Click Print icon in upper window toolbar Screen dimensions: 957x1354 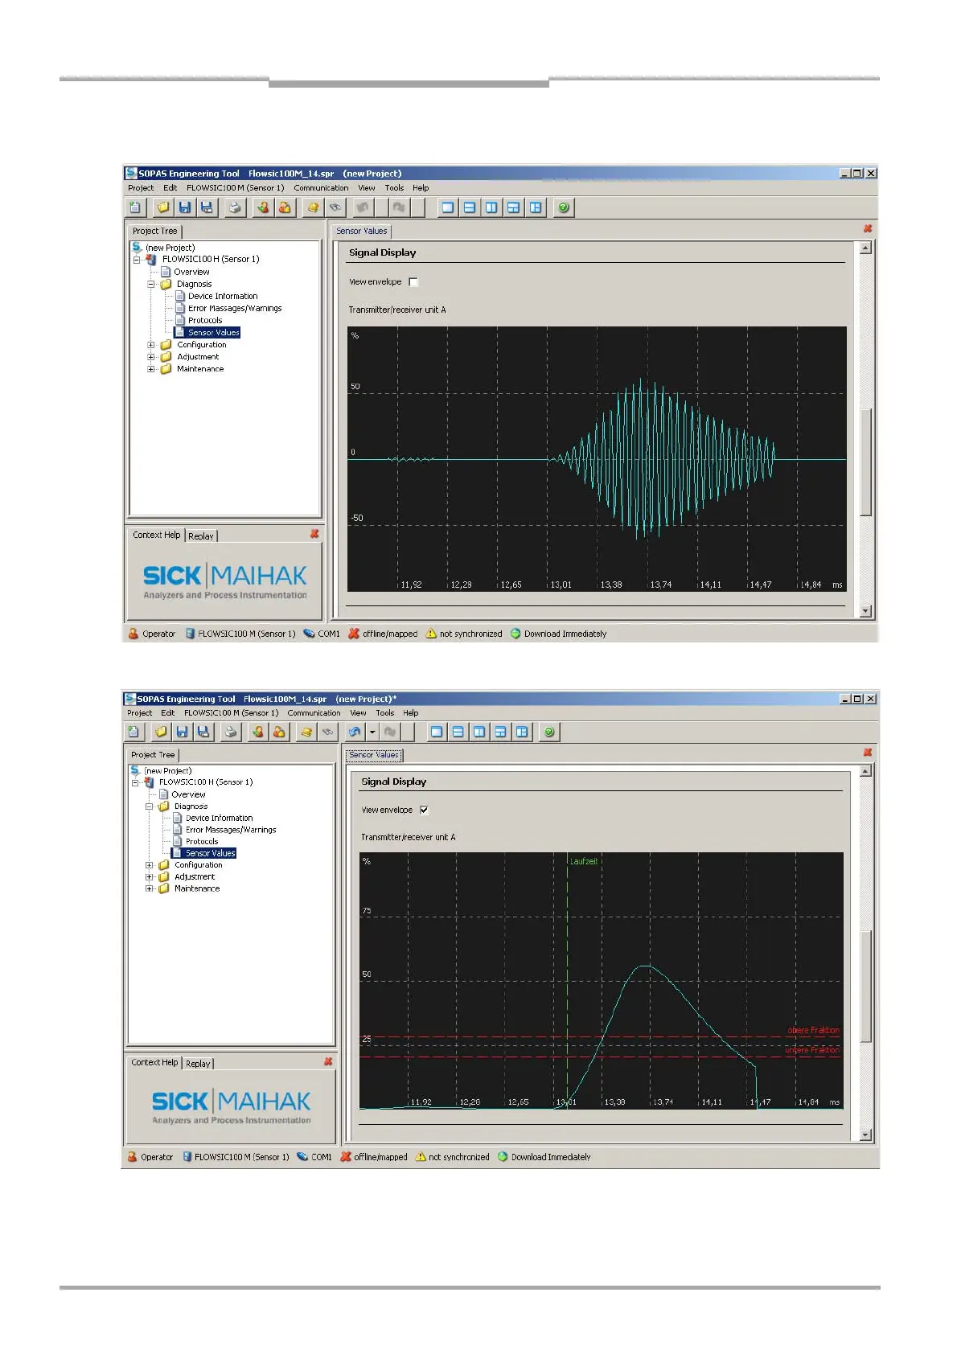pos(235,207)
